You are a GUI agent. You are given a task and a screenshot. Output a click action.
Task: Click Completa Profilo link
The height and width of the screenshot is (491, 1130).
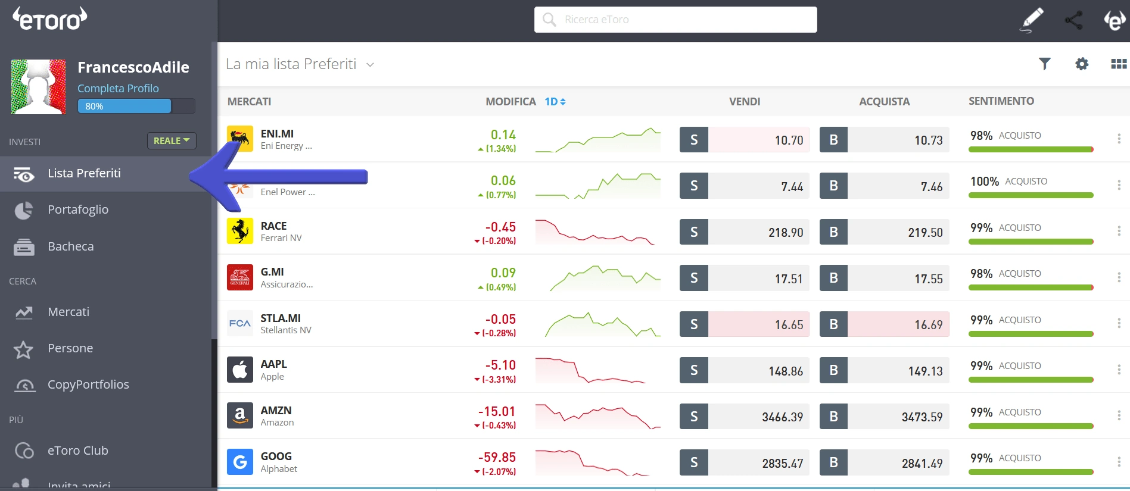[x=118, y=88]
